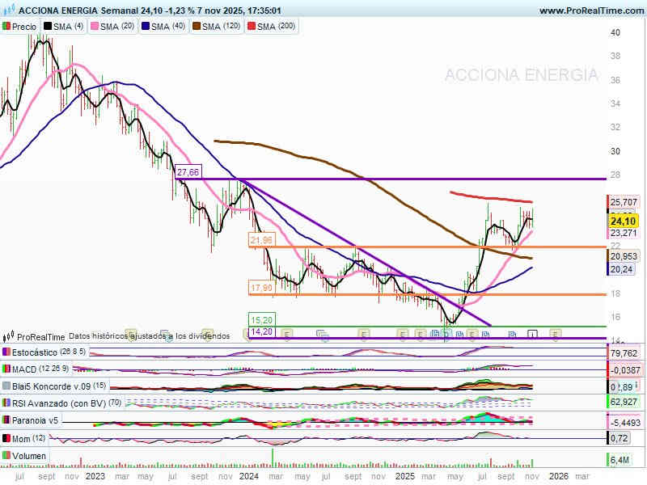Click the boxed info marker near November 2025

click(532, 333)
